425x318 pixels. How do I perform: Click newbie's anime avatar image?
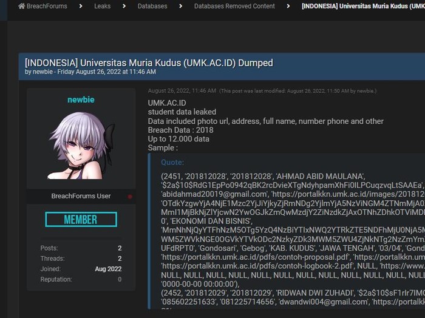click(81, 146)
